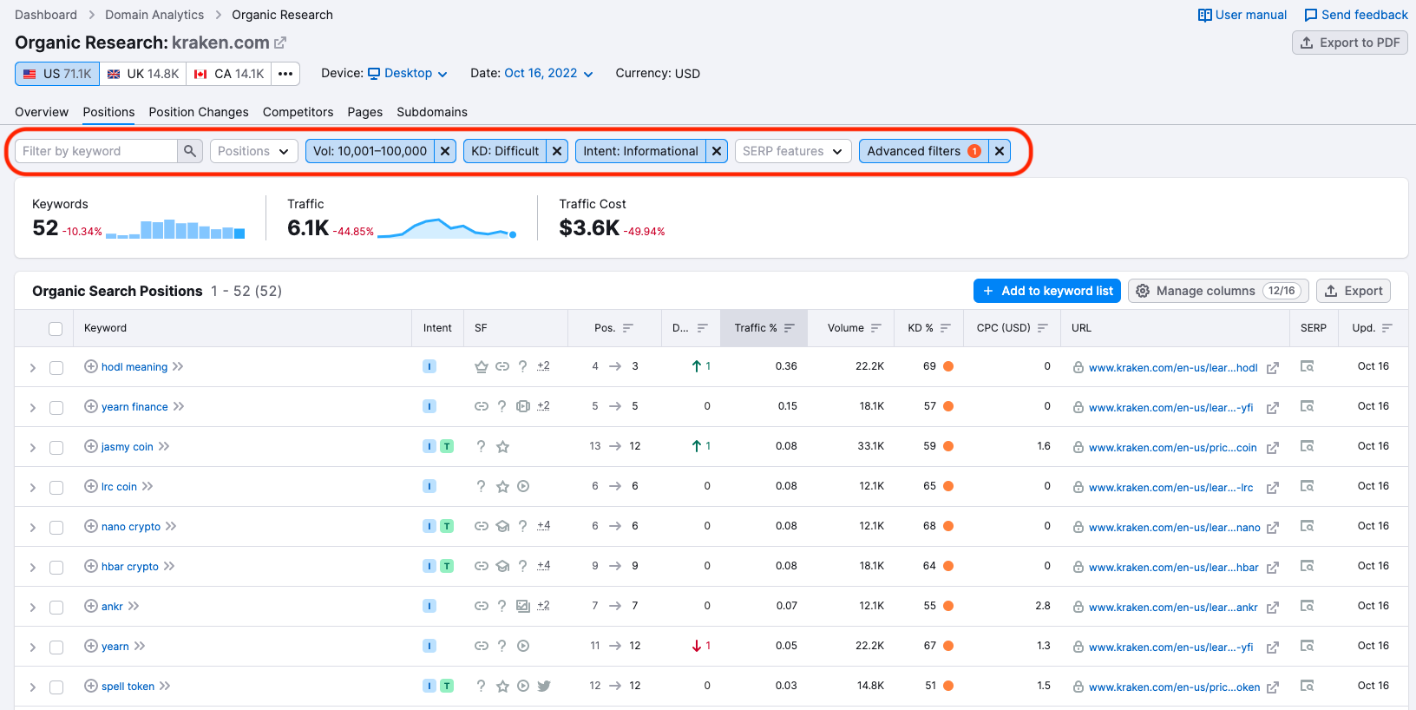Sort by Volume column sort icon
This screenshot has width=1416, height=710.
coord(876,328)
